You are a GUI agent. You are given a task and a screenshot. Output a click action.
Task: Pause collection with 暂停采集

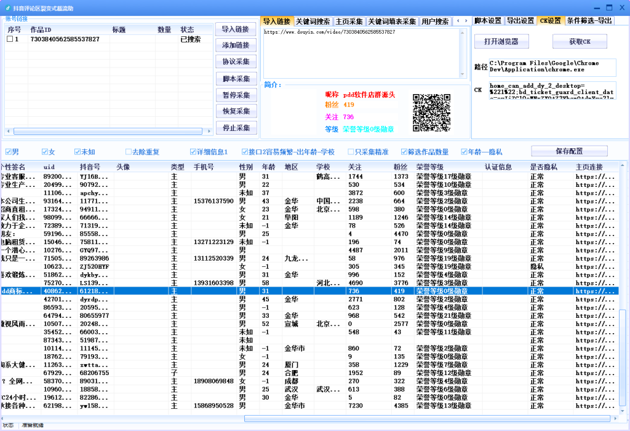tap(234, 95)
